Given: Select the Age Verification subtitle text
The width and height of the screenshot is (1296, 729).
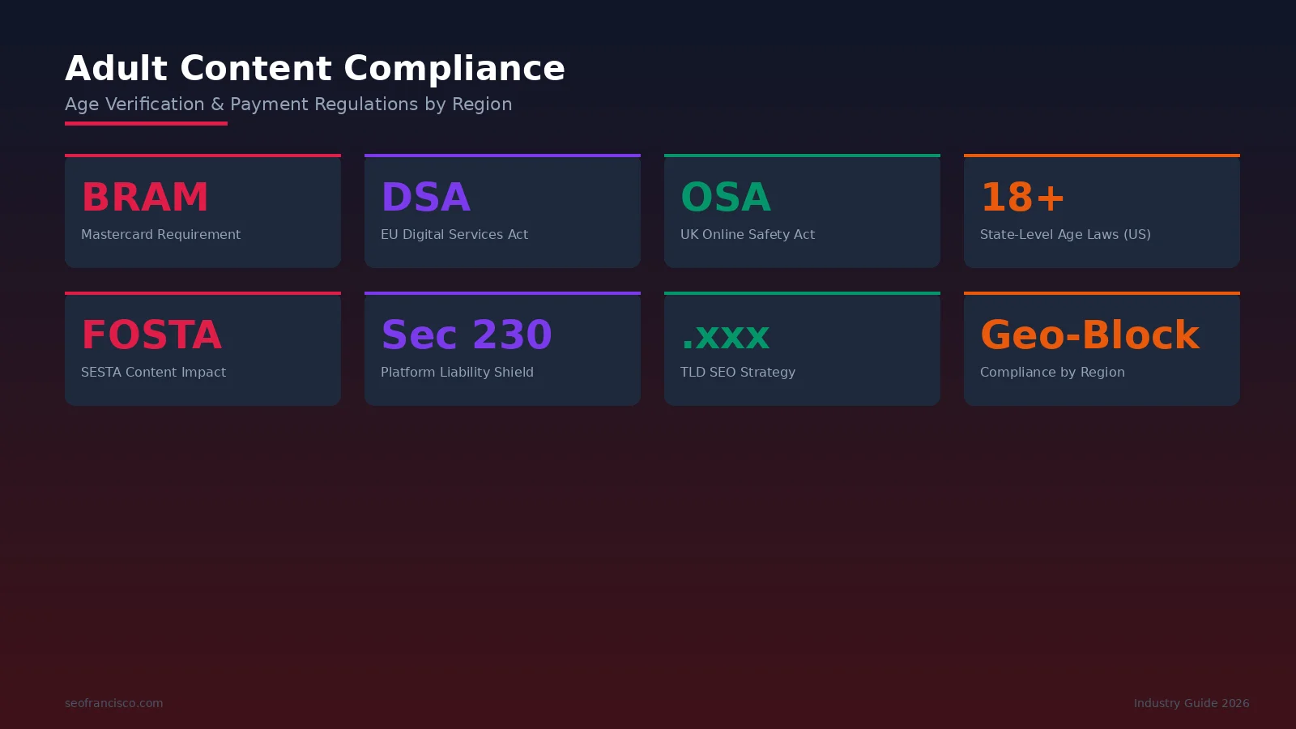Looking at the screenshot, I should pyautogui.click(x=288, y=104).
